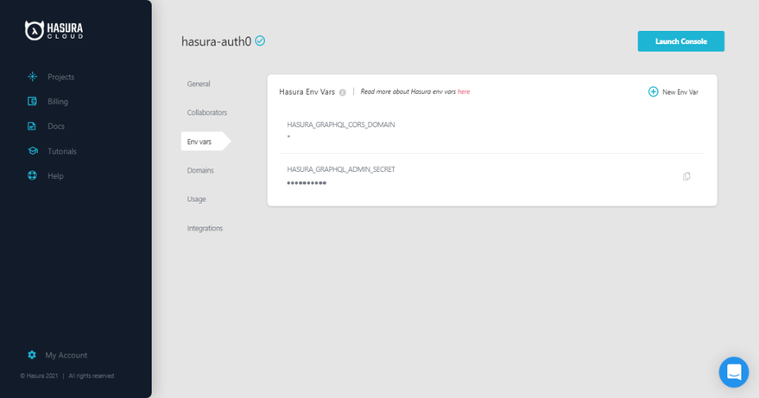This screenshot has height=398, width=759.
Task: Click the Billing wallet icon
Action: tap(32, 101)
